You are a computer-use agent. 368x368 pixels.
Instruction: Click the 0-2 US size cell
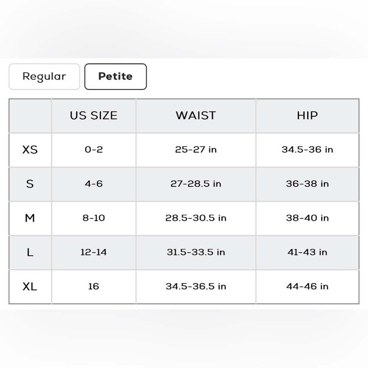93,150
